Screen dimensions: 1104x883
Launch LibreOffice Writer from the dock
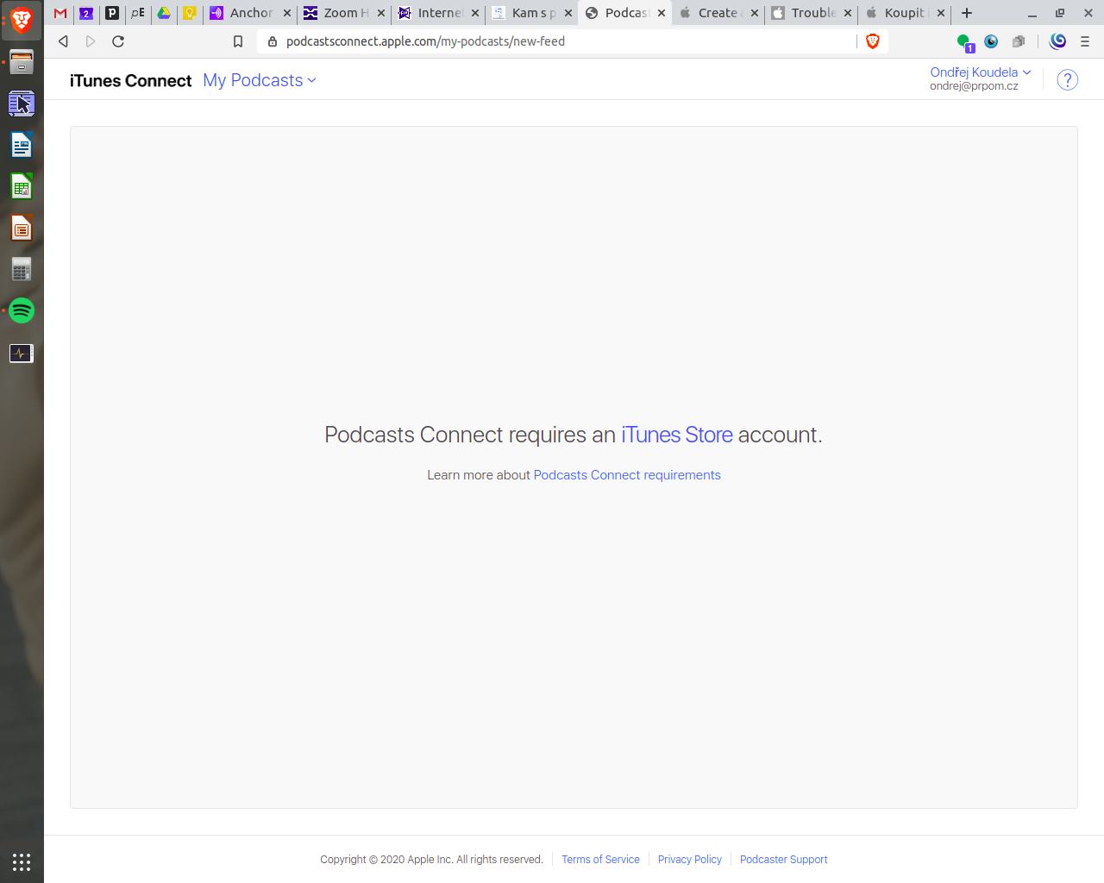point(22,145)
